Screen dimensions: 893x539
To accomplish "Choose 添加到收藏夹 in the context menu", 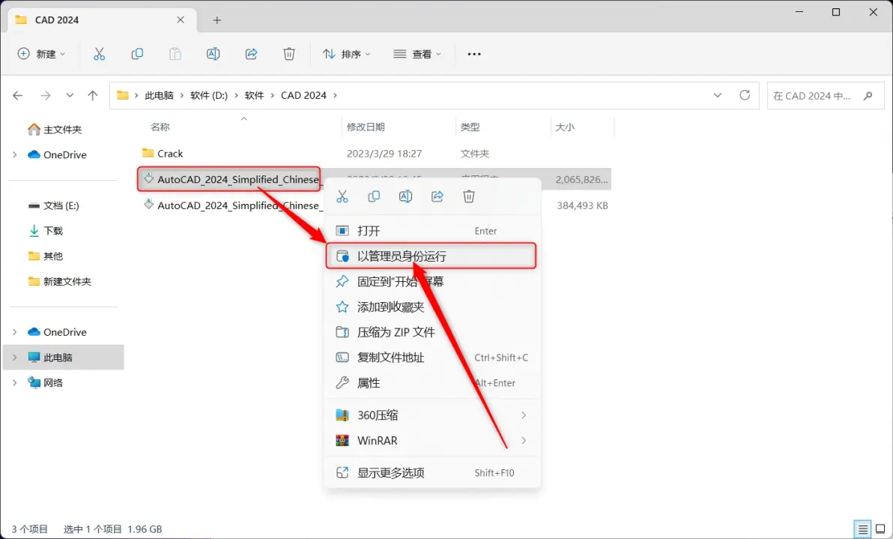I will (x=432, y=307).
